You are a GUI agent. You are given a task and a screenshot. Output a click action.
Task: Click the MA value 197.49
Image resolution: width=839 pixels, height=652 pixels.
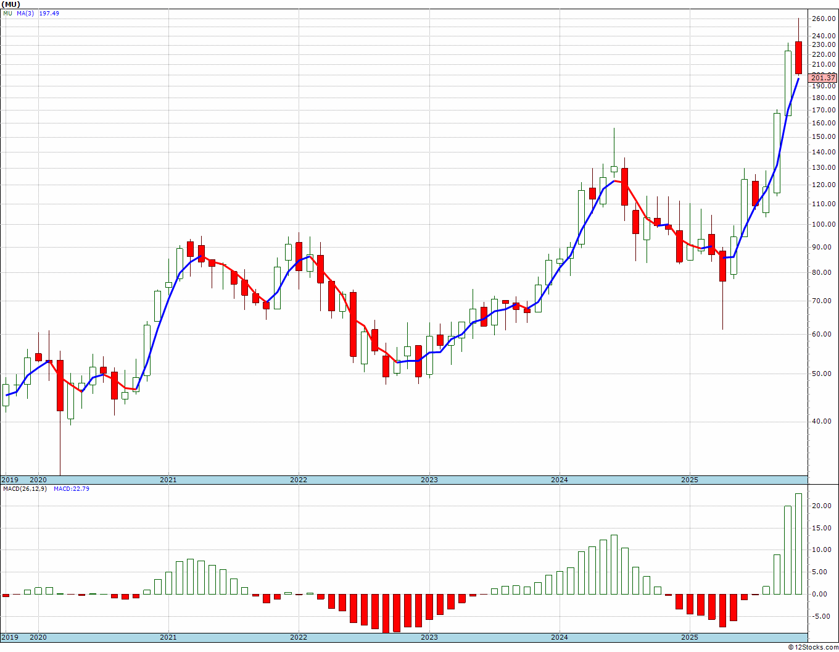coord(49,13)
